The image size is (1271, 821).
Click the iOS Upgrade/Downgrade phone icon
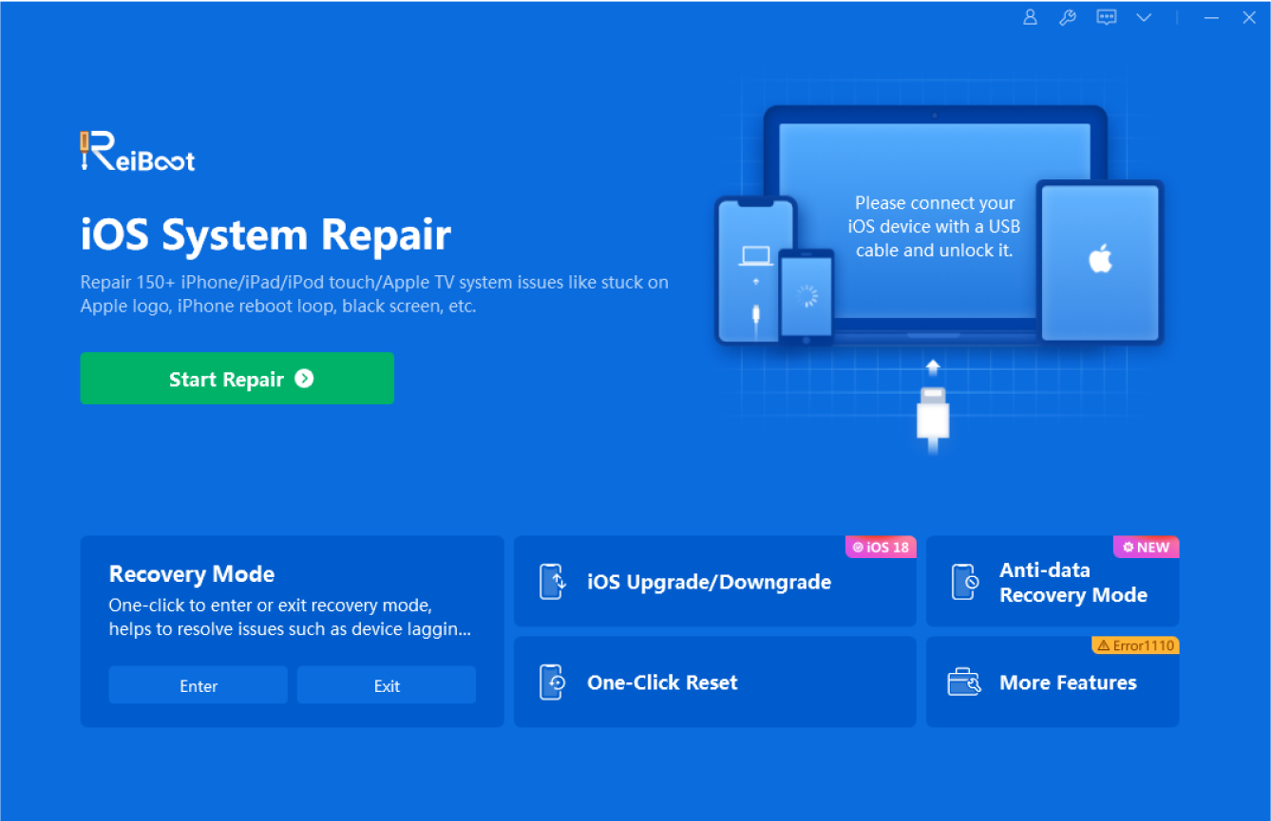[553, 582]
